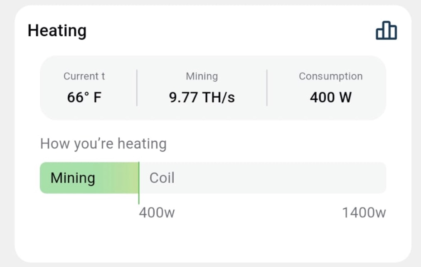Image resolution: width=421 pixels, height=267 pixels.
Task: Click the divider between Mining and Consumption
Action: pyautogui.click(x=267, y=88)
